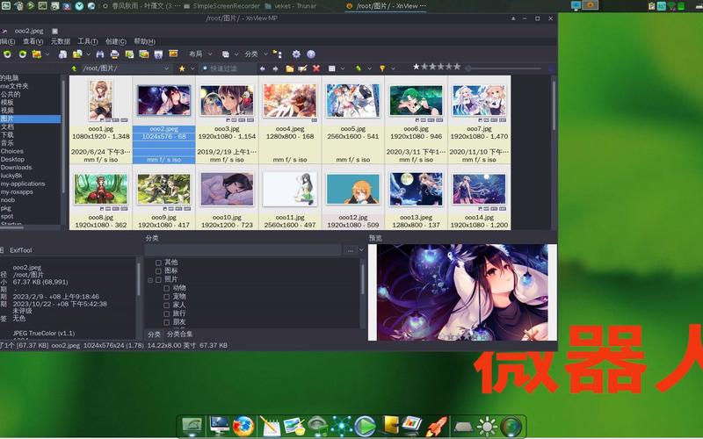This screenshot has width=703, height=439.
Task: Click the ooo2.jpeg tab at top
Action: (29, 31)
